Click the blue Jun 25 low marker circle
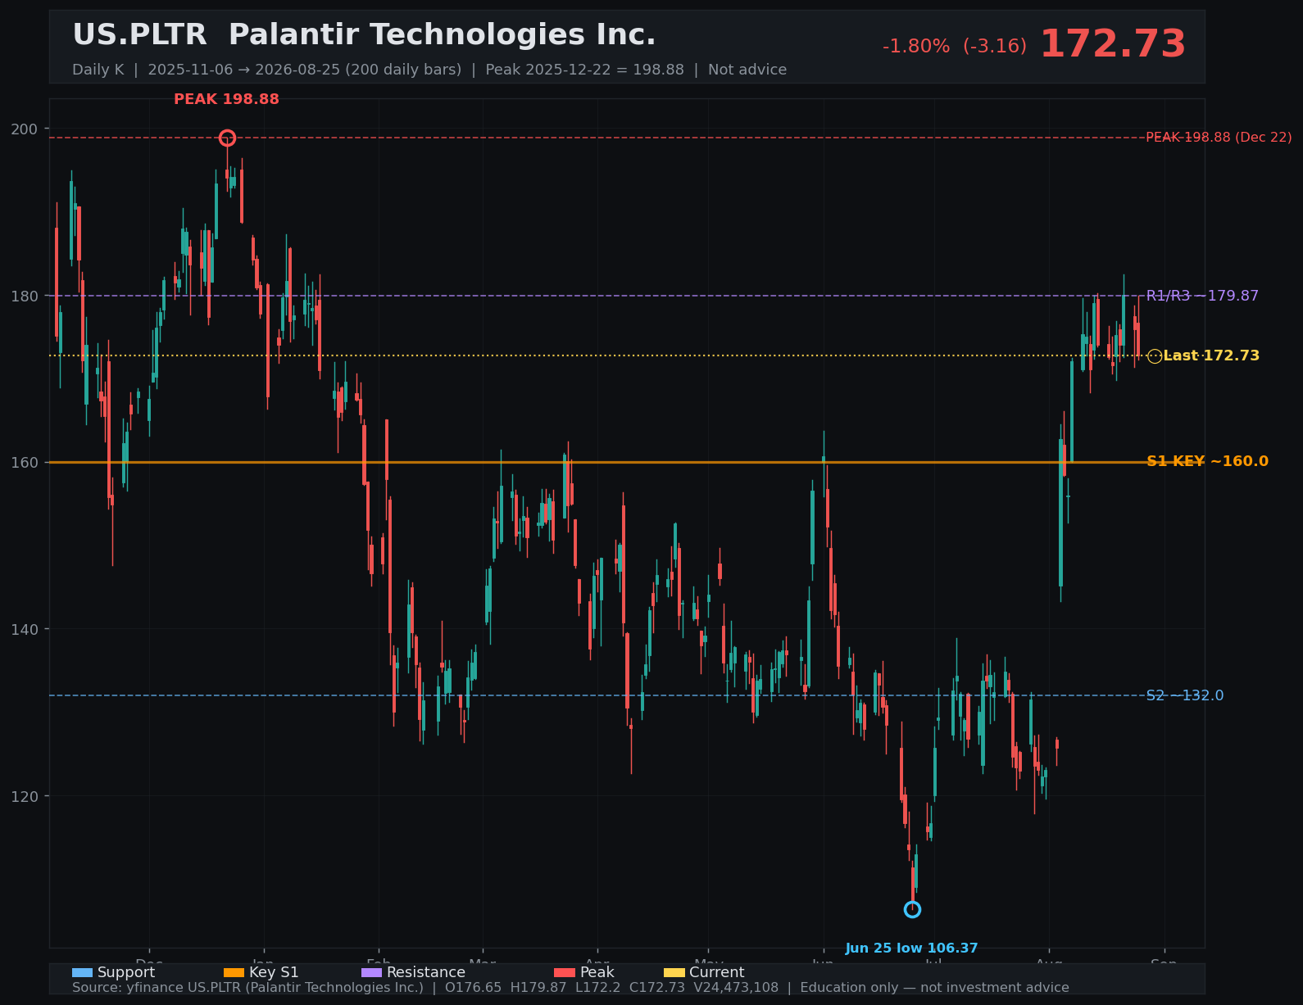This screenshot has height=1005, width=1303. (912, 909)
